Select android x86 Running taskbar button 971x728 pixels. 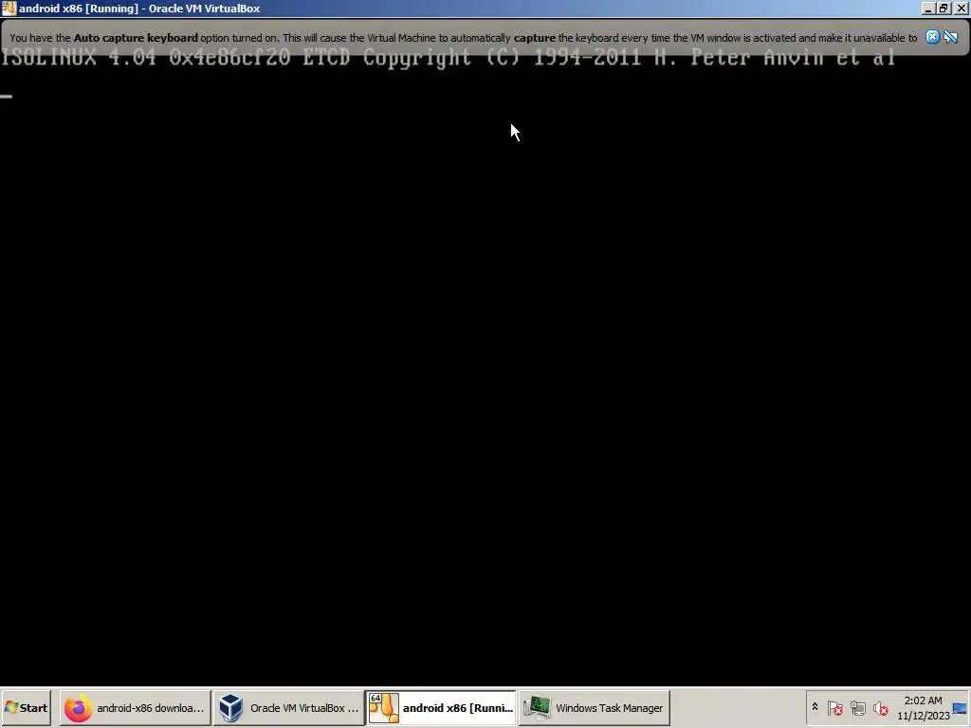tap(441, 707)
